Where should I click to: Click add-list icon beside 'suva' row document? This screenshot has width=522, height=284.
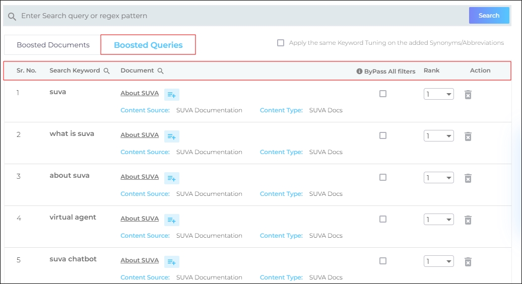(172, 95)
